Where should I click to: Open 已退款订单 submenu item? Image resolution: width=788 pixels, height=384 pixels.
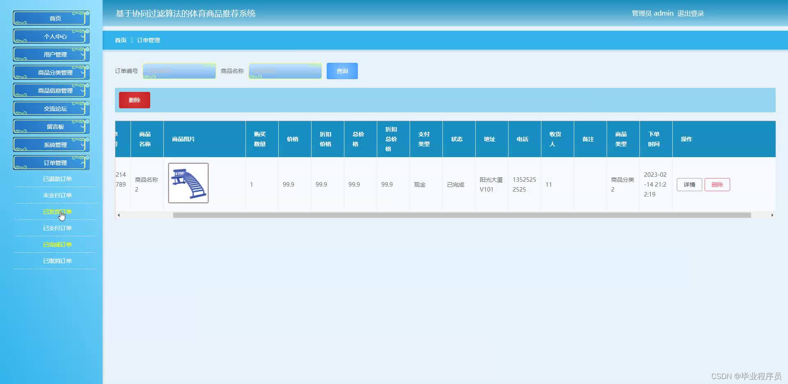point(57,179)
